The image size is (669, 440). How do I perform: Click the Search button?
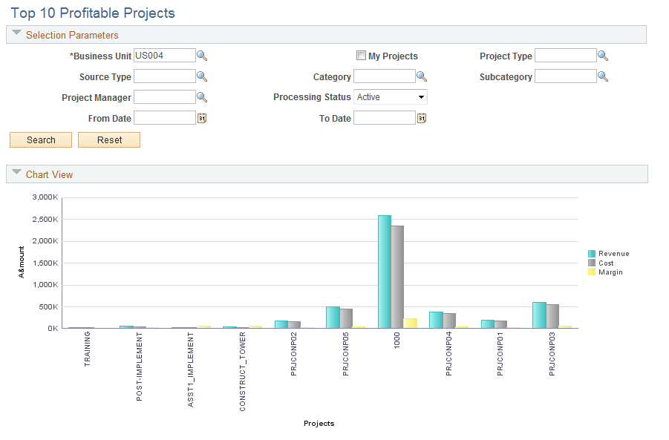(40, 139)
